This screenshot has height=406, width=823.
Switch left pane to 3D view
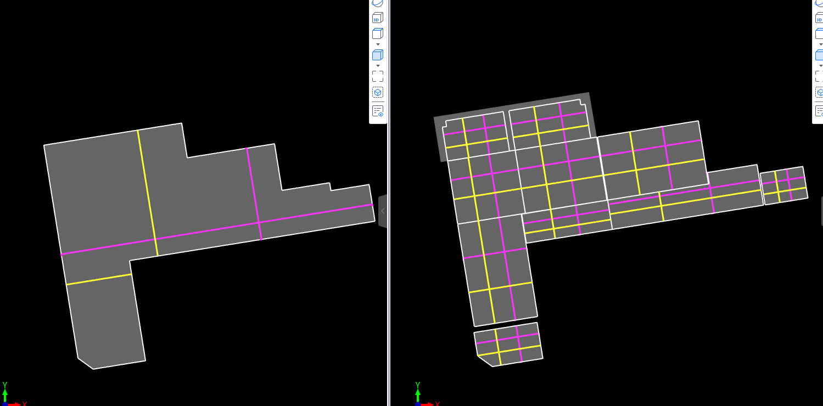[377, 18]
